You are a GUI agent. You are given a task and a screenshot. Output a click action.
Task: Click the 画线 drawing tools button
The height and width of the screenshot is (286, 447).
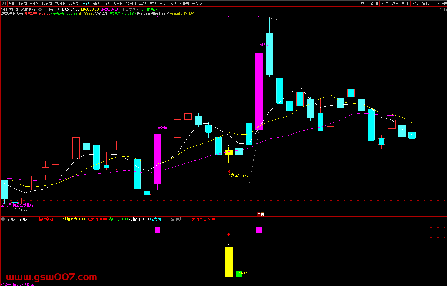coord(405,4)
